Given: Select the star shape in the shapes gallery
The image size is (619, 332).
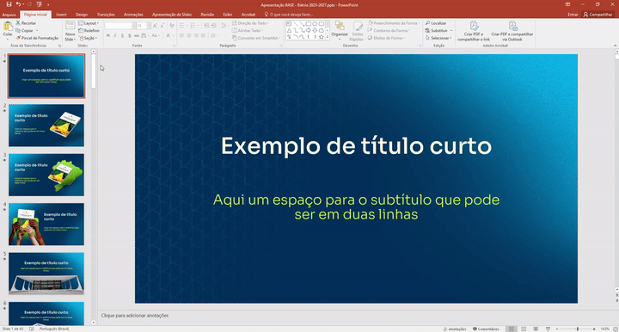Looking at the screenshot, I should [x=322, y=37].
